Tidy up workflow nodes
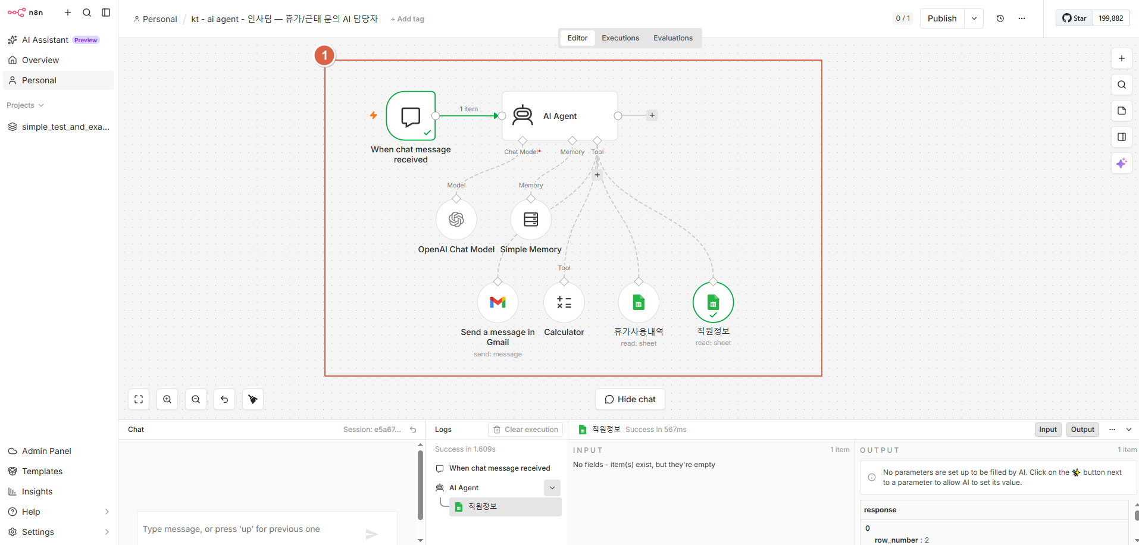The width and height of the screenshot is (1139, 545). click(x=253, y=399)
